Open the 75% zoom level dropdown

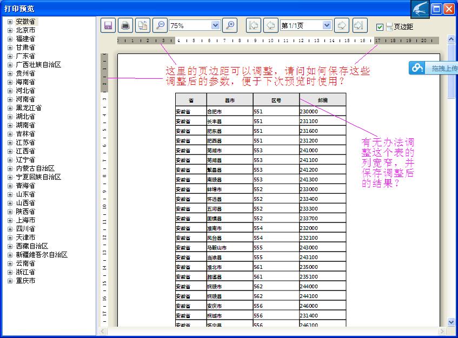(x=215, y=25)
